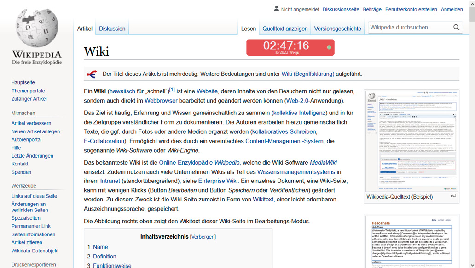
Task: Follow the hawaiisch link
Action: click(x=122, y=91)
